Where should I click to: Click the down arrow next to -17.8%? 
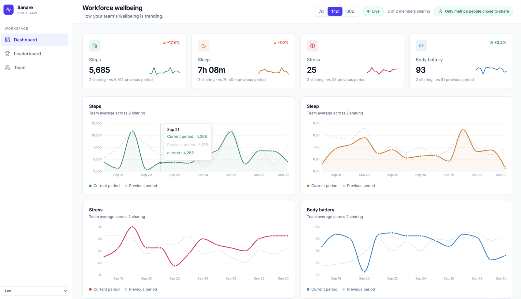[x=164, y=43]
